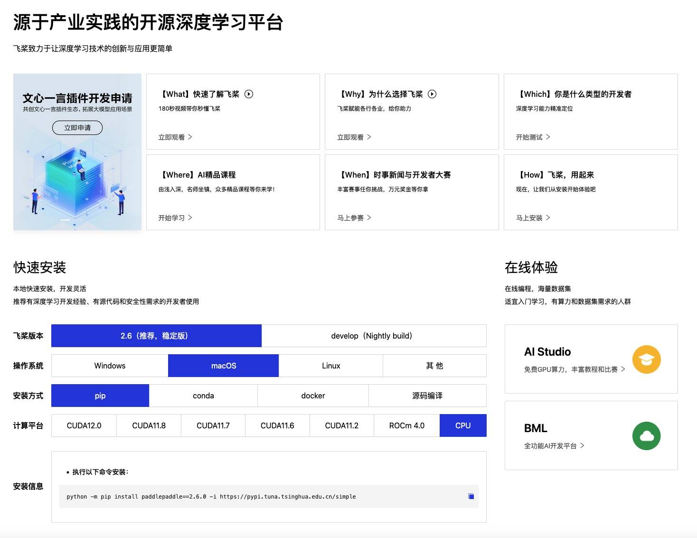Select conda install method
This screenshot has height=538, width=697.
pos(203,396)
